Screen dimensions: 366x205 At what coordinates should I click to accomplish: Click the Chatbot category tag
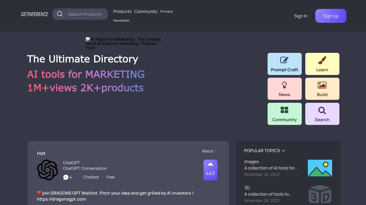pyautogui.click(x=91, y=177)
